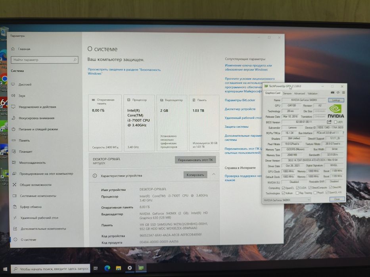Click the Graphics card (Видеоадаптер) info card
Image resolution: width=370 pixels, height=277 pixels.
[172, 123]
